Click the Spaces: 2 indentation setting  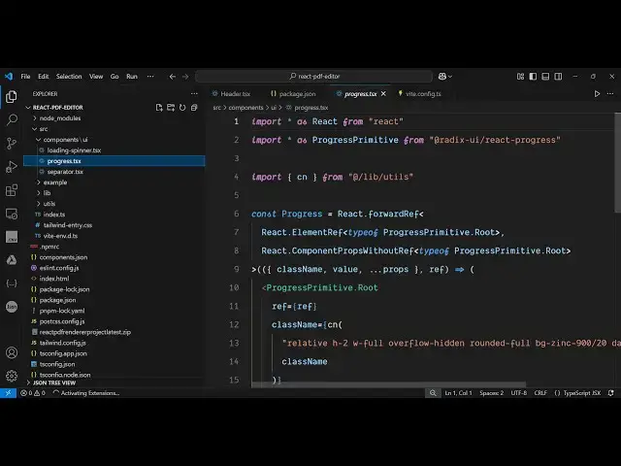click(x=492, y=393)
